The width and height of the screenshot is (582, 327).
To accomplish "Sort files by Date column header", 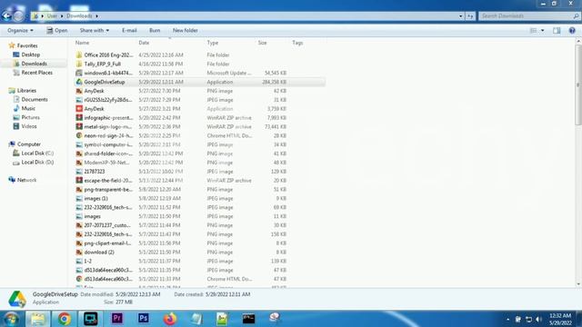I will (144, 43).
